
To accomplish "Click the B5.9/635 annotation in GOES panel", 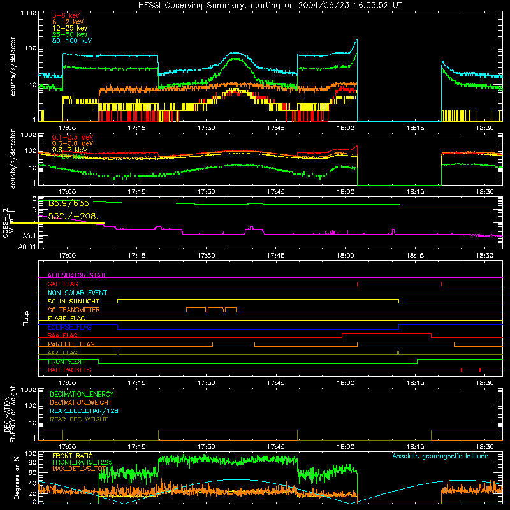I will click(69, 203).
